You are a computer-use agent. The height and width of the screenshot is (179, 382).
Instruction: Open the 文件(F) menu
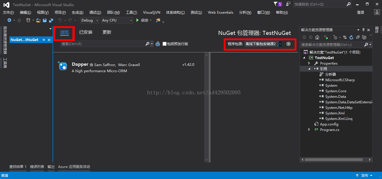[x=8, y=13]
